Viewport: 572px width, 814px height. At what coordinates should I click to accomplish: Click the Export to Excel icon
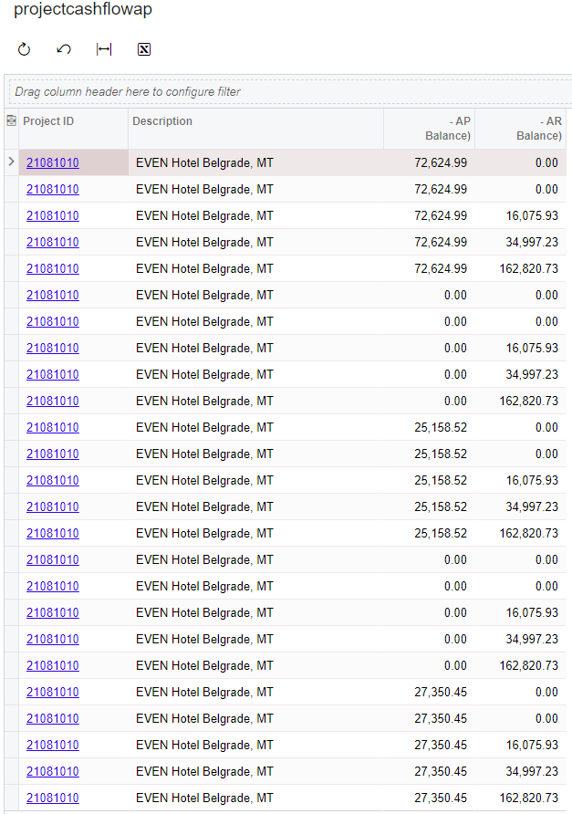pyautogui.click(x=143, y=49)
